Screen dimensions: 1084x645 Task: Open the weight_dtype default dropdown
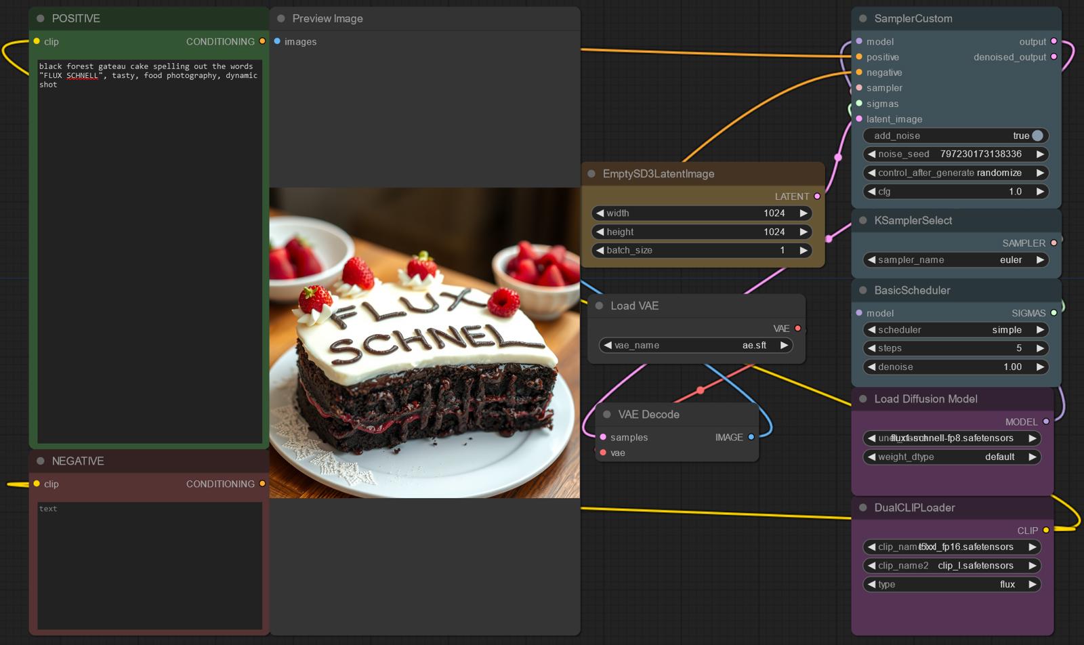[952, 457]
